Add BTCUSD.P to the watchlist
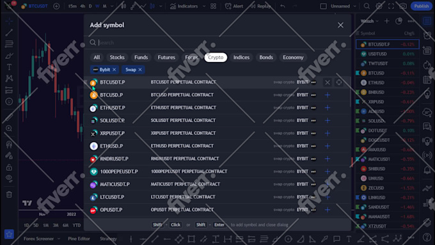Screen dimensions: 435x245 328,95
